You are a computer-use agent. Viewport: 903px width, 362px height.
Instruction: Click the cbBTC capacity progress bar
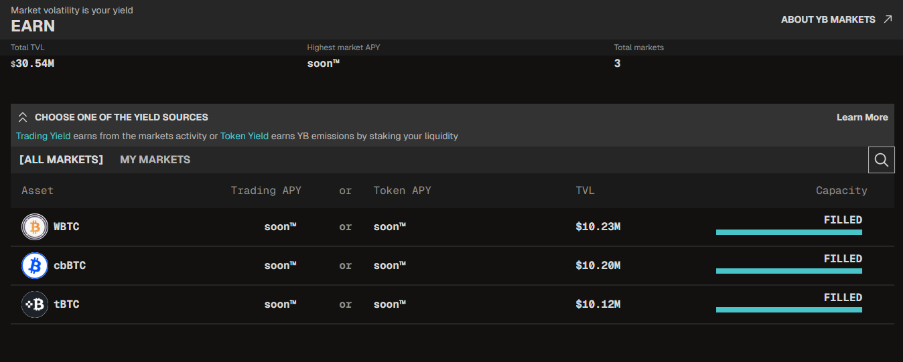[x=788, y=271]
